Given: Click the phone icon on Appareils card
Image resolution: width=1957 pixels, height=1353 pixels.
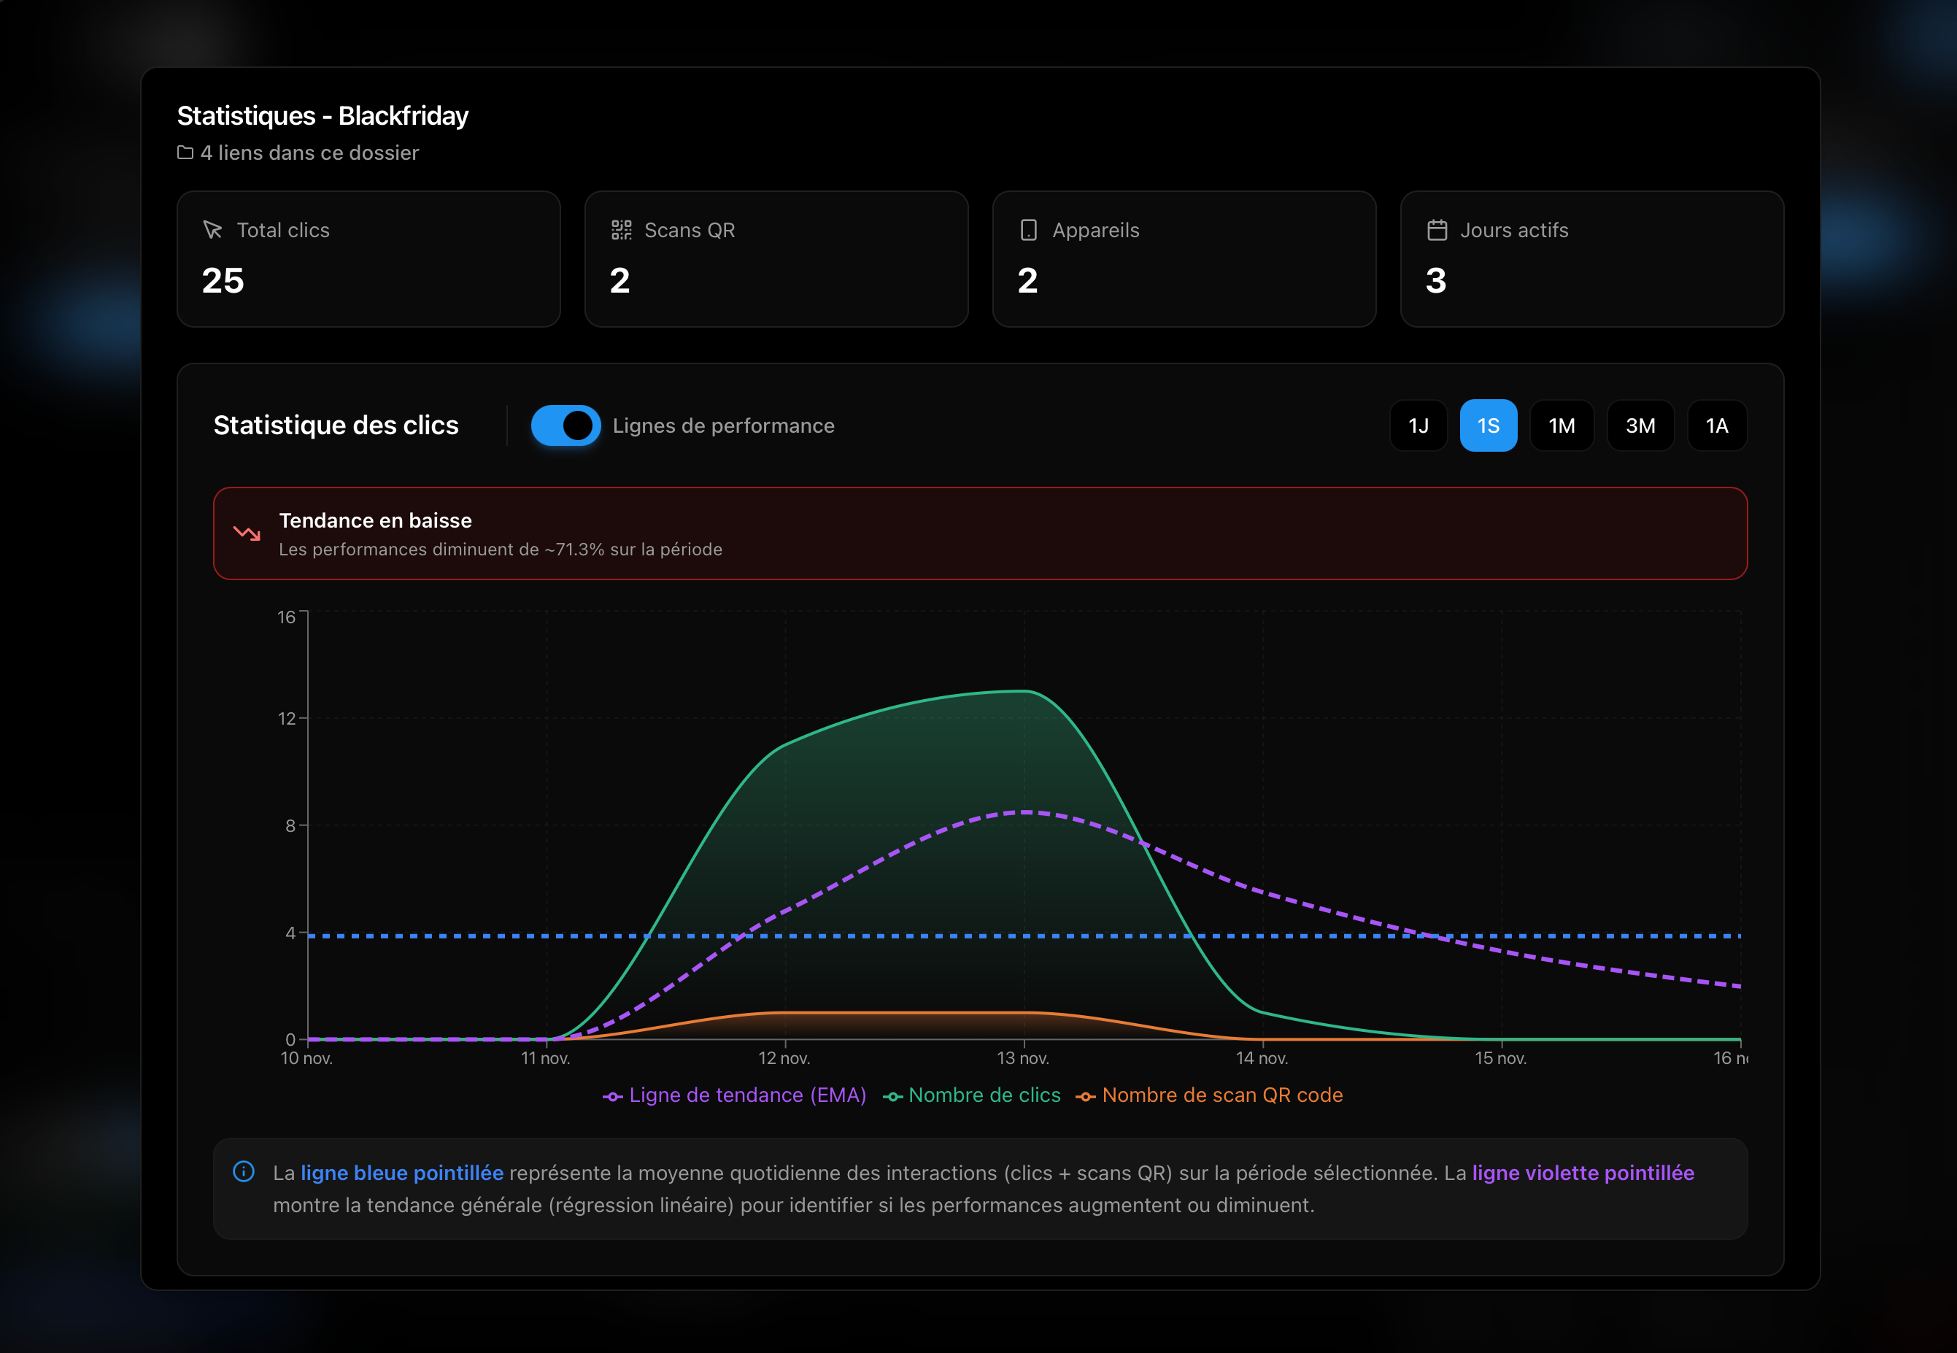Looking at the screenshot, I should coord(1028,230).
